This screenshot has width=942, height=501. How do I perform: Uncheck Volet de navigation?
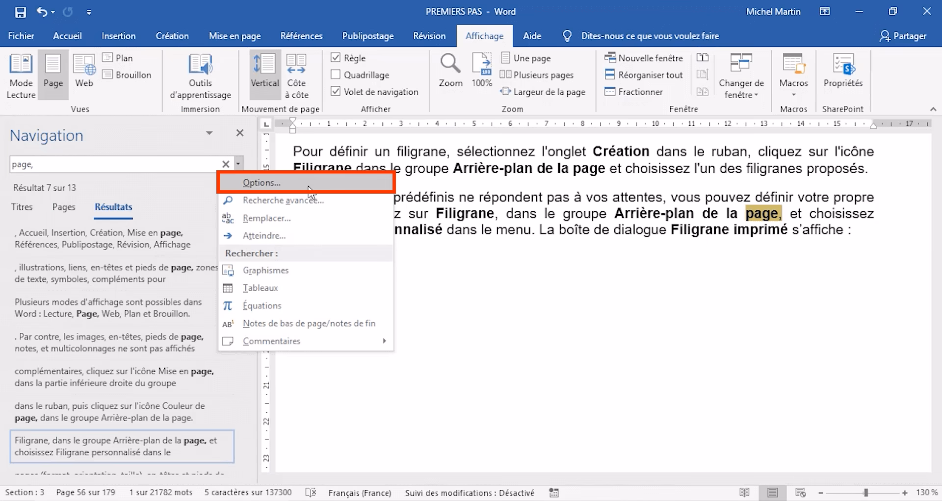point(336,92)
